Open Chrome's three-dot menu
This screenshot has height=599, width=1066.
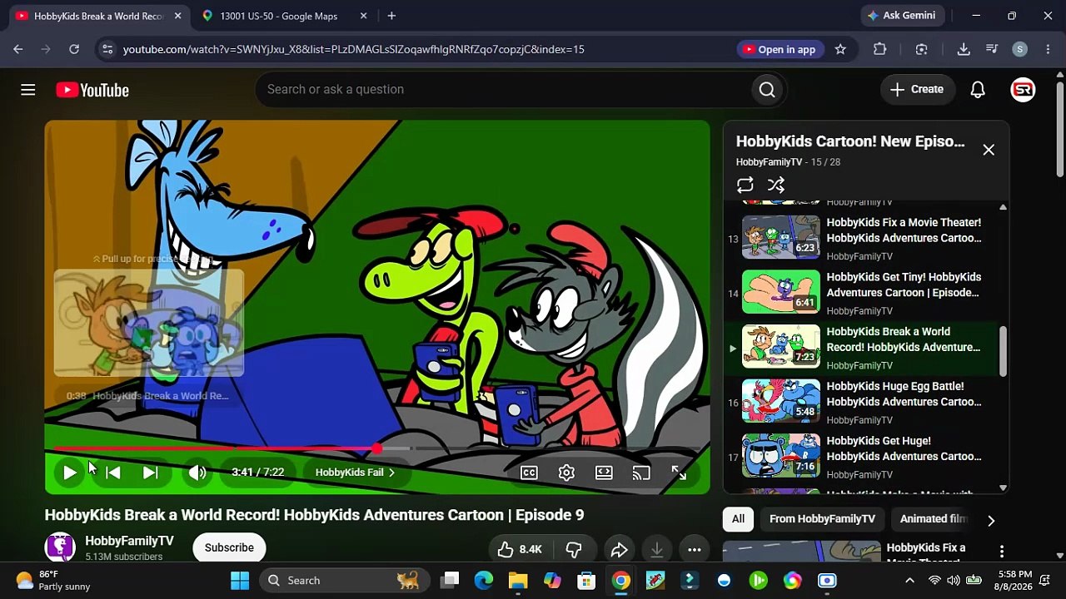(x=1047, y=49)
